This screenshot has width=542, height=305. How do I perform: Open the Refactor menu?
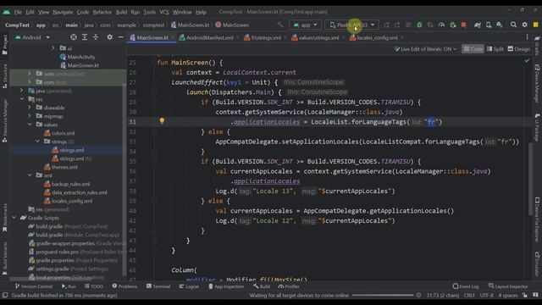[102, 12]
